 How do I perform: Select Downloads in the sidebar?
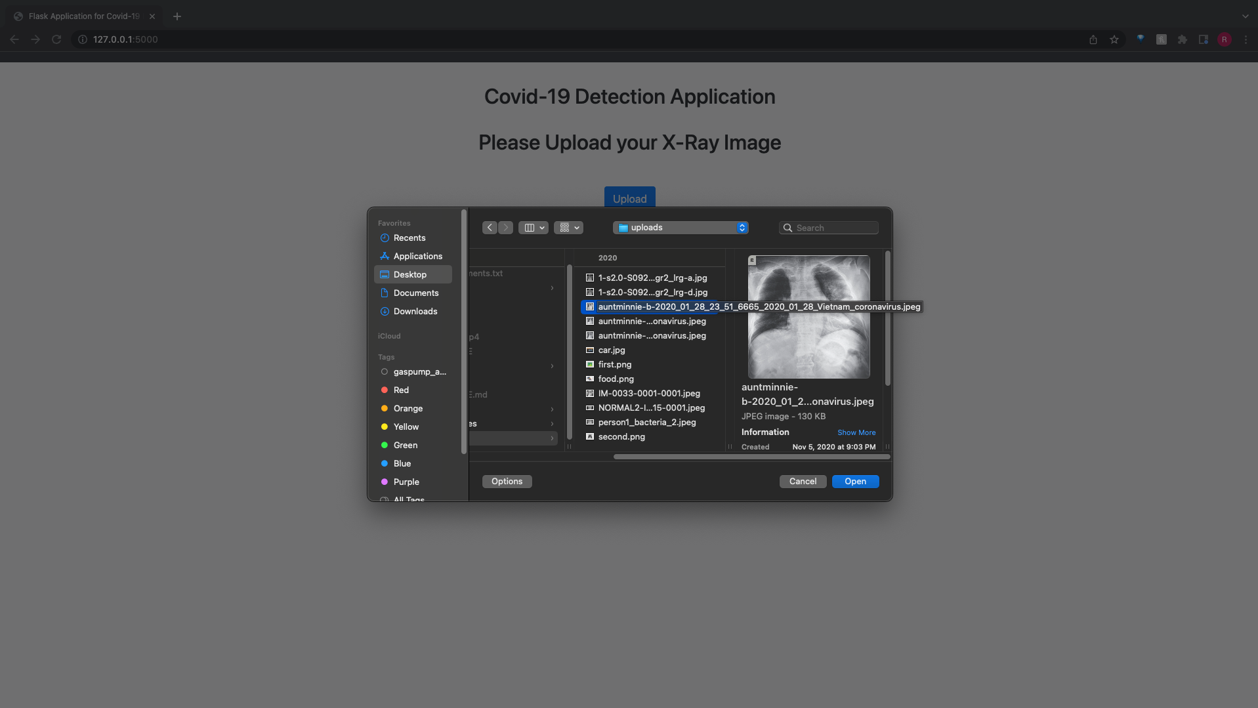tap(413, 312)
